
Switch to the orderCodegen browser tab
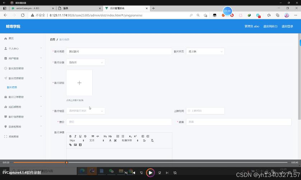click(x=33, y=8)
